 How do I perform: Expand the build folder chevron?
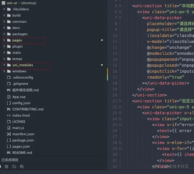pyautogui.click(x=4, y=15)
